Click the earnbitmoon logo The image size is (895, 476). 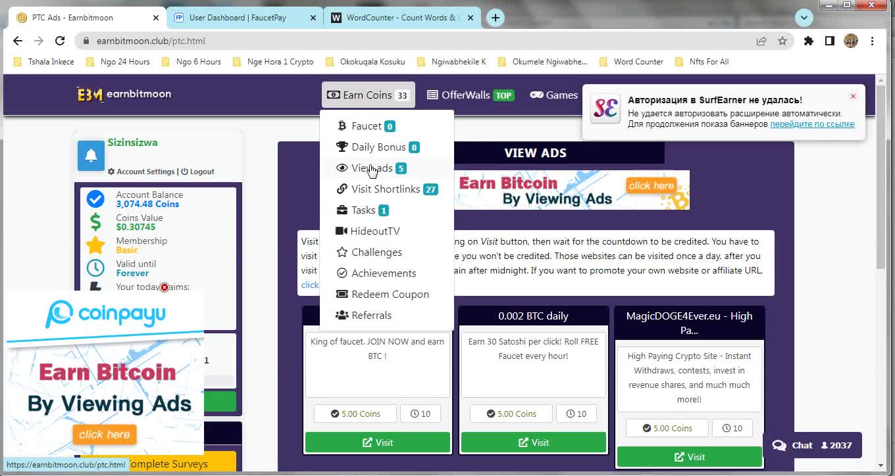(x=124, y=95)
